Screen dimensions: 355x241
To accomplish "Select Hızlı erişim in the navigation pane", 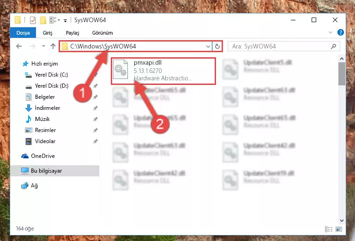I will point(40,64).
